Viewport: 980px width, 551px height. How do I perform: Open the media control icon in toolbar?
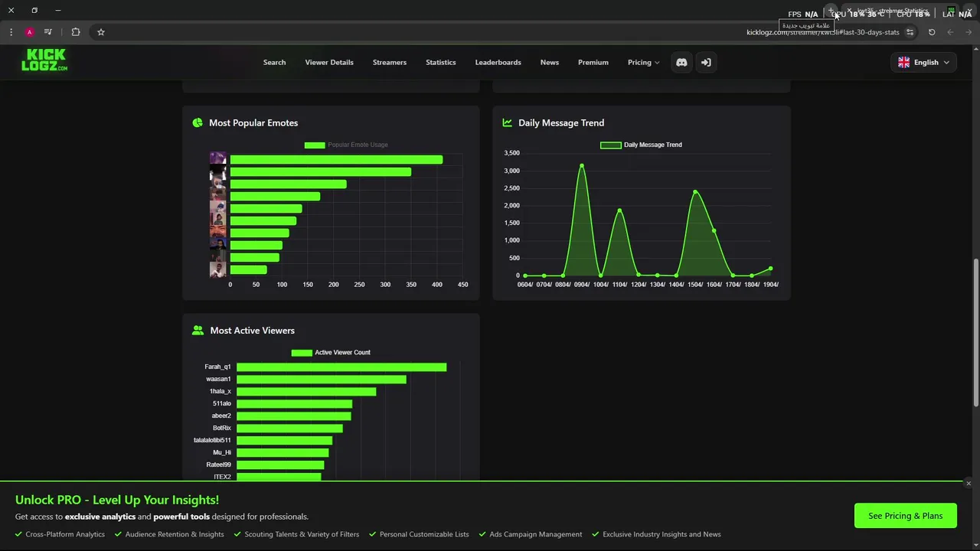click(47, 32)
